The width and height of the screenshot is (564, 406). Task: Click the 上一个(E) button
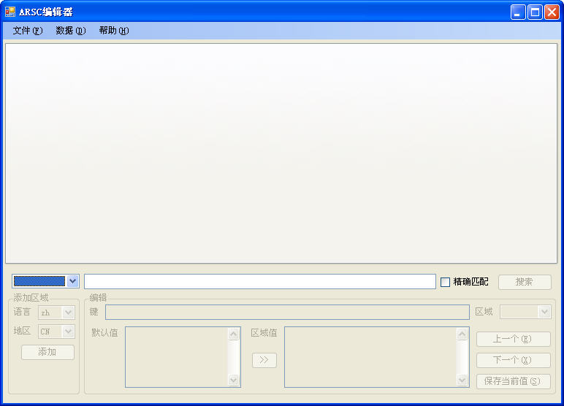(514, 339)
